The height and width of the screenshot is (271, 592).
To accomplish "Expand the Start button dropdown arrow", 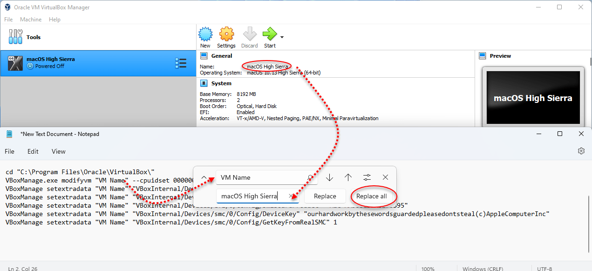I will pyautogui.click(x=282, y=37).
